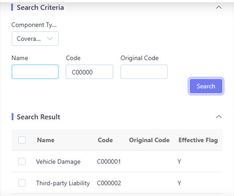Image resolution: width=234 pixels, height=196 pixels.
Task: Click the Y flag for Vehicle Damage
Action: (179, 161)
